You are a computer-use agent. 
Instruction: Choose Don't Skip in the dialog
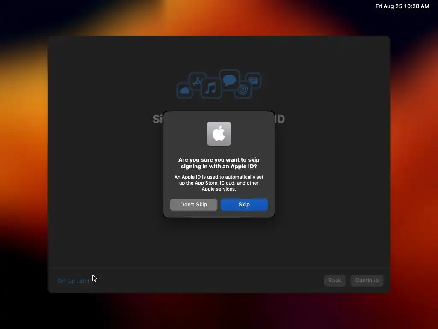click(194, 204)
